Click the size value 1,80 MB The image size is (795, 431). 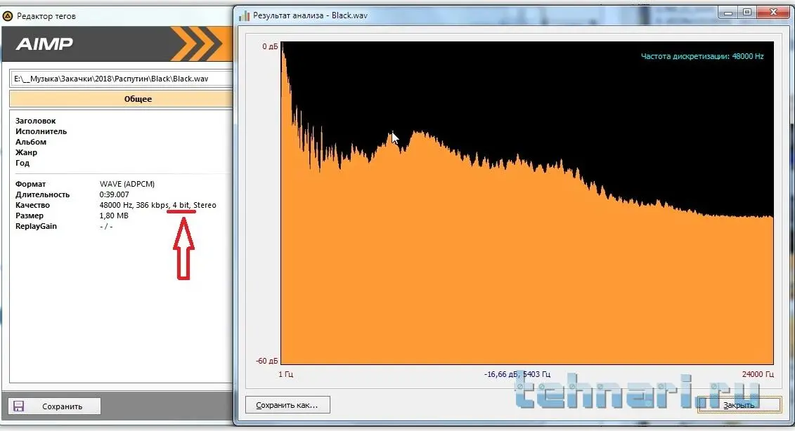coord(114,215)
